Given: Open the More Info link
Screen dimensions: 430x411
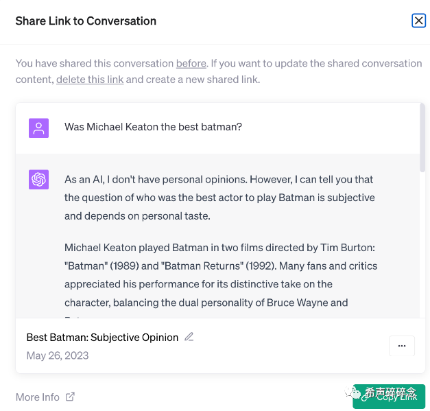Looking at the screenshot, I should pos(38,397).
